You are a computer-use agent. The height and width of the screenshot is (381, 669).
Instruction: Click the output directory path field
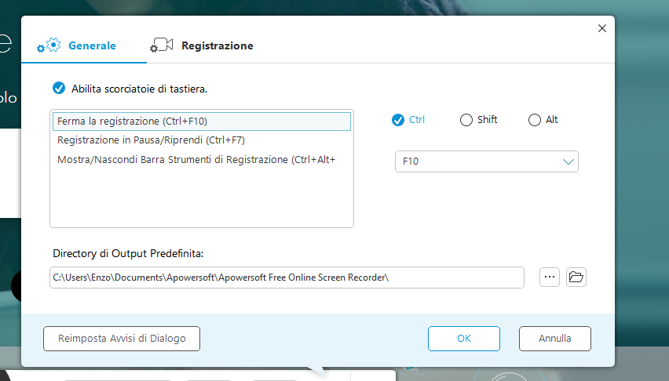click(287, 278)
